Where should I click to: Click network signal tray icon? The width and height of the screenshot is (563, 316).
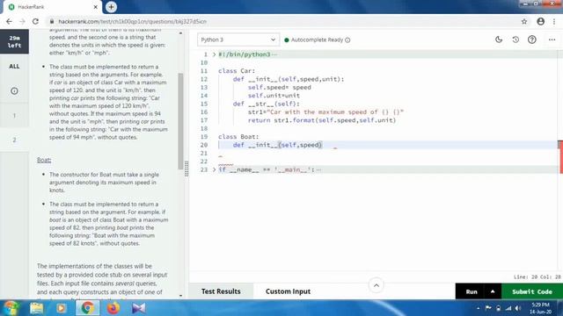[x=508, y=308]
